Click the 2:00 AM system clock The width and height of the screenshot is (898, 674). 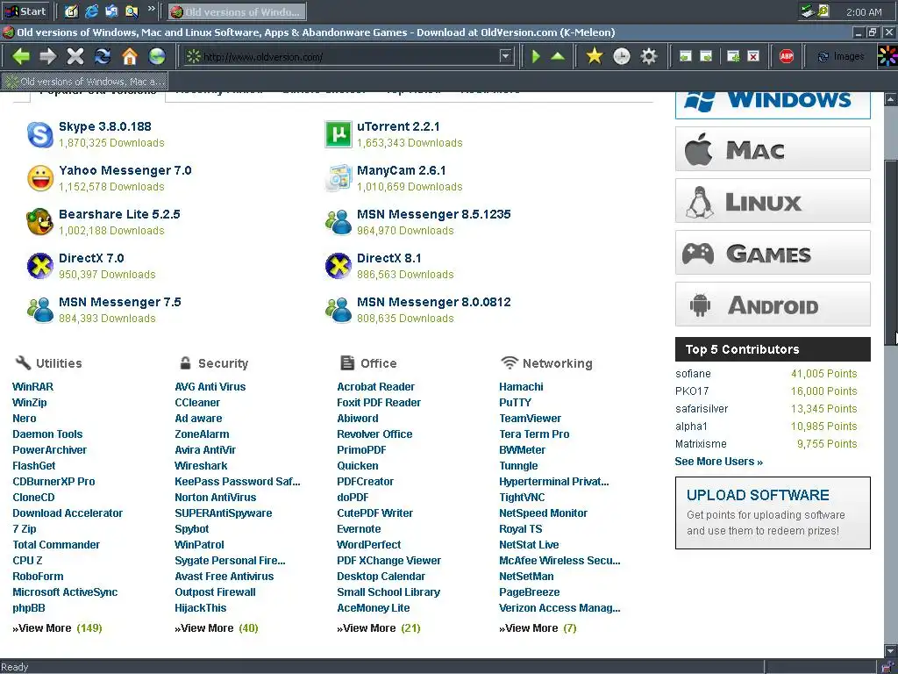pos(864,12)
